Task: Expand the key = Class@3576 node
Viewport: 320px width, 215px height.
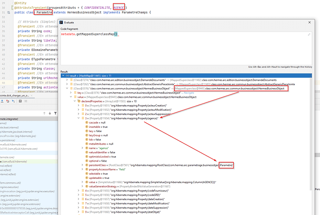Action: pos(71,93)
